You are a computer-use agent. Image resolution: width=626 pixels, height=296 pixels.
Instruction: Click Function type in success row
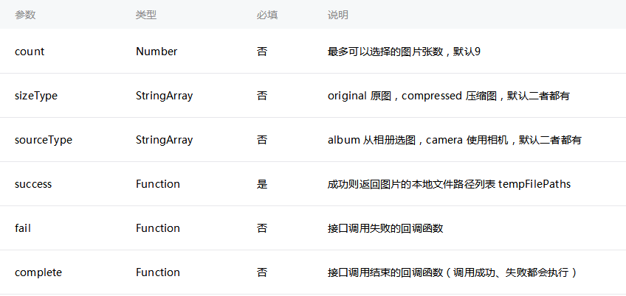(158, 184)
